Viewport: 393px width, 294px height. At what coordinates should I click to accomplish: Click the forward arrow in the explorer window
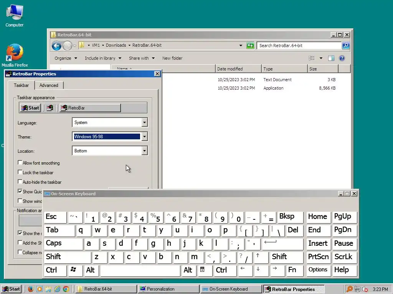[67, 46]
